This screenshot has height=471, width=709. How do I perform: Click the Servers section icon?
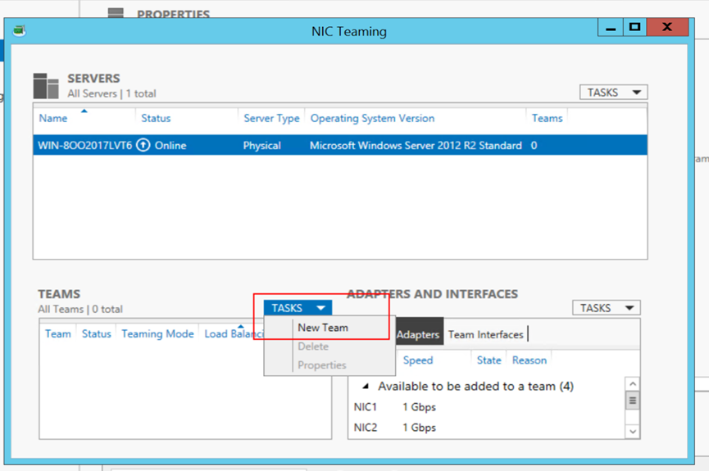click(x=46, y=86)
